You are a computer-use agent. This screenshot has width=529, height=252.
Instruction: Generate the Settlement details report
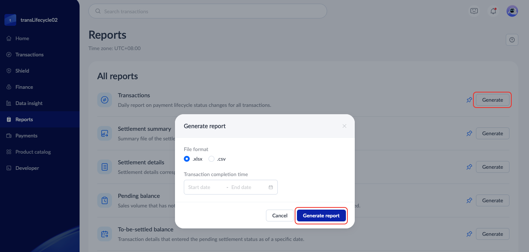(x=492, y=167)
